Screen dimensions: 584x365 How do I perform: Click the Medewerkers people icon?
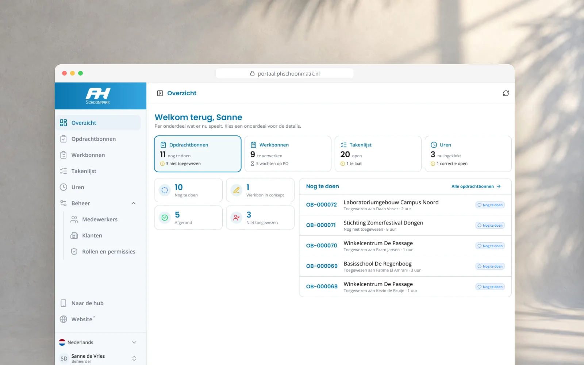point(74,219)
